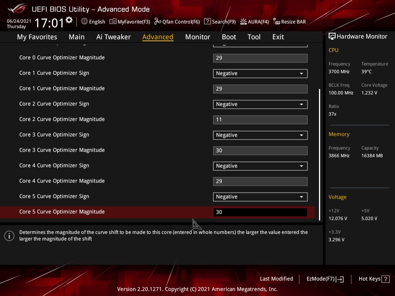395x296 pixels.
Task: Click the 17:01 clock display
Action: point(49,23)
